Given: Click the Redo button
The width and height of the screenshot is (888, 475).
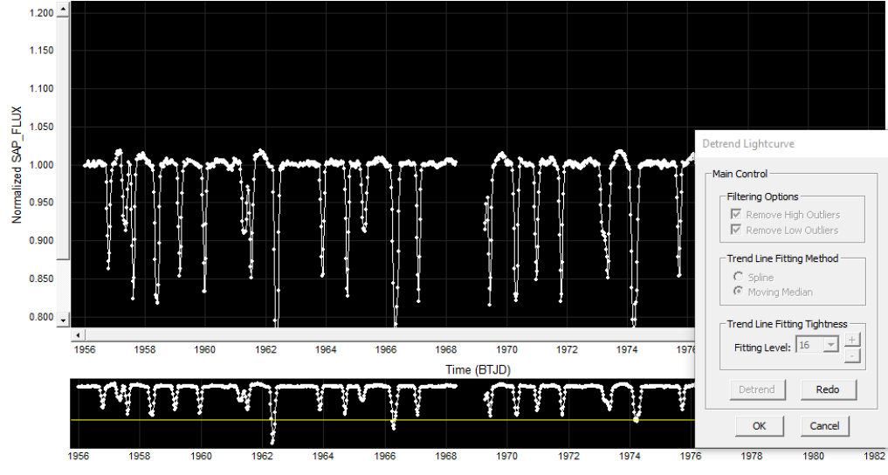Looking at the screenshot, I should pos(828,389).
